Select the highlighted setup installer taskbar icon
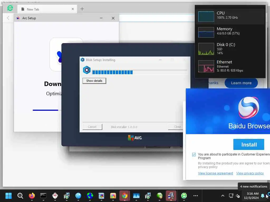This screenshot has width=270, height=202. pyautogui.click(x=171, y=195)
